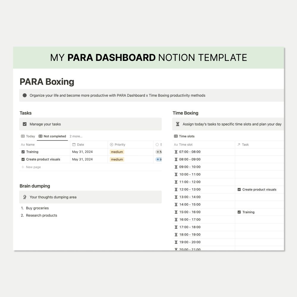Click hourglass icon of 16:00 - 17:00 slot

176,219
